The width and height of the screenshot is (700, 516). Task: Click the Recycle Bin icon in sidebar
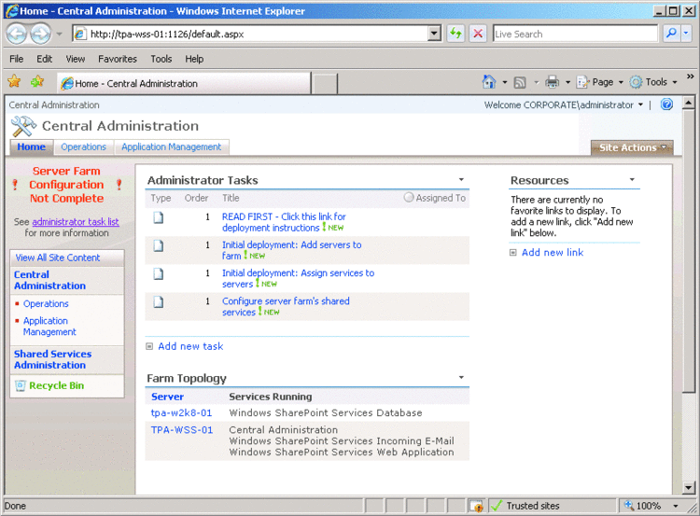point(21,385)
